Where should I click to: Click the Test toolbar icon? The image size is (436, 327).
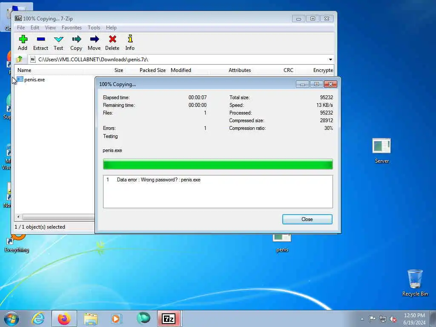tap(58, 39)
